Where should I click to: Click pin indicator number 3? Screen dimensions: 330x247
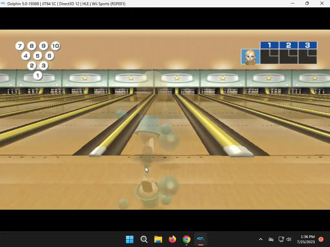[x=44, y=66]
